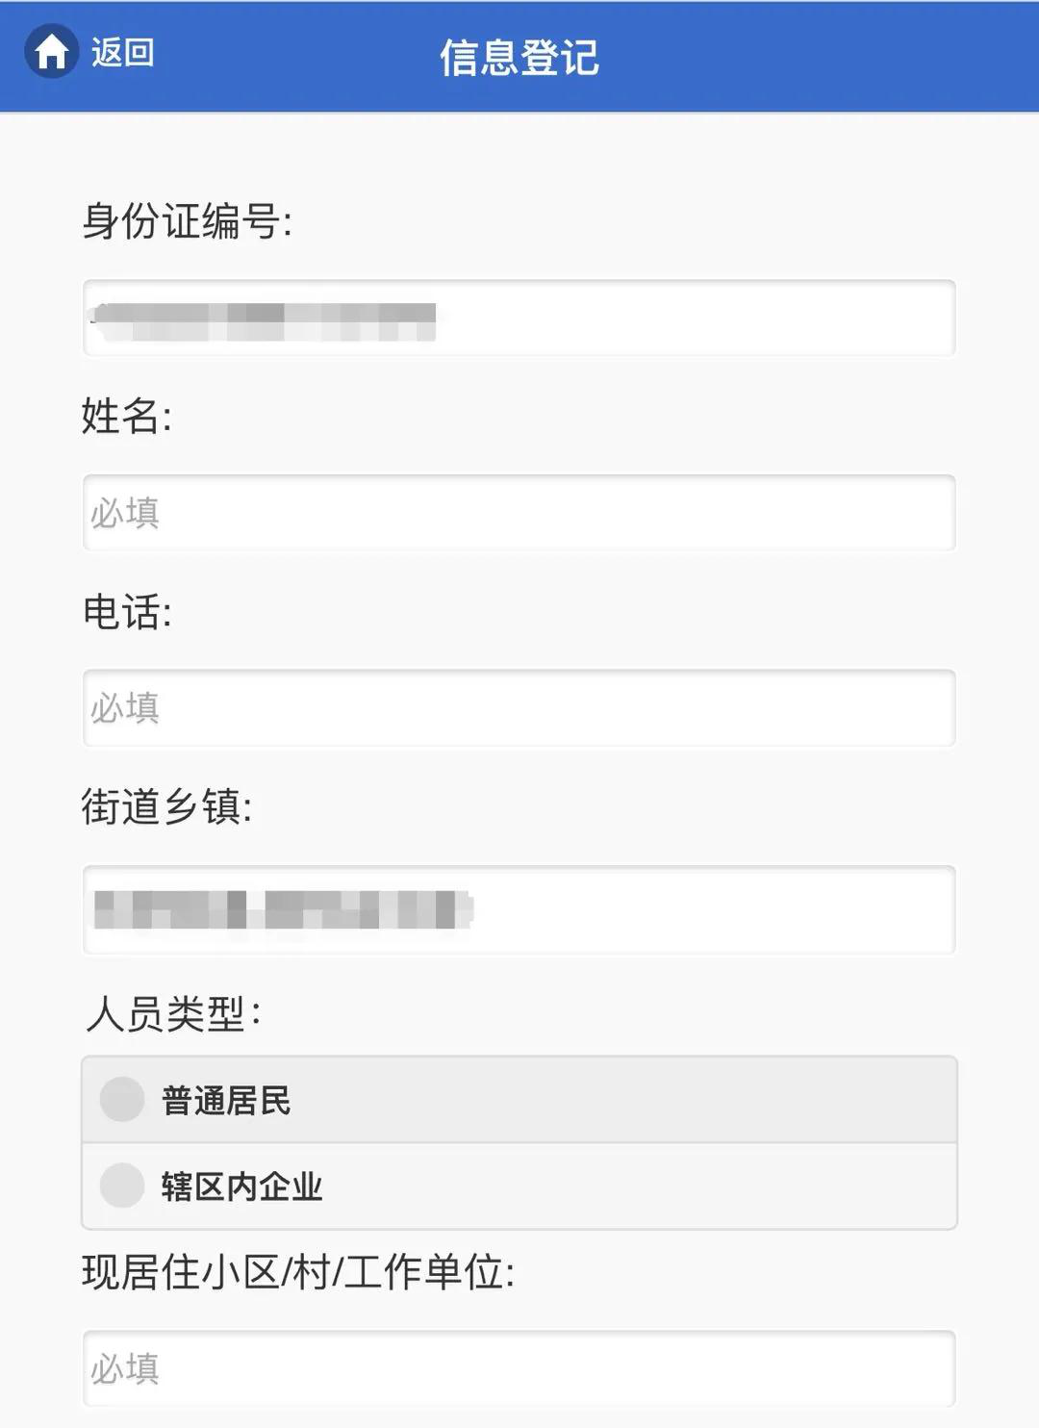
Task: Tap the 辖区内企业 option text
Action: click(241, 1186)
